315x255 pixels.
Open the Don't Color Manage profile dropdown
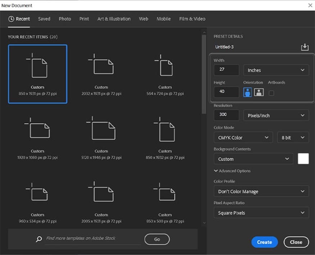[x=261, y=191]
